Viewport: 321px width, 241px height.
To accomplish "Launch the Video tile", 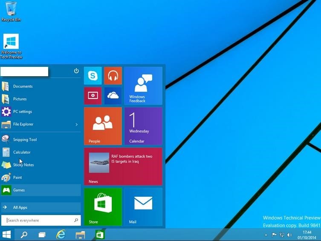I will [93, 96].
